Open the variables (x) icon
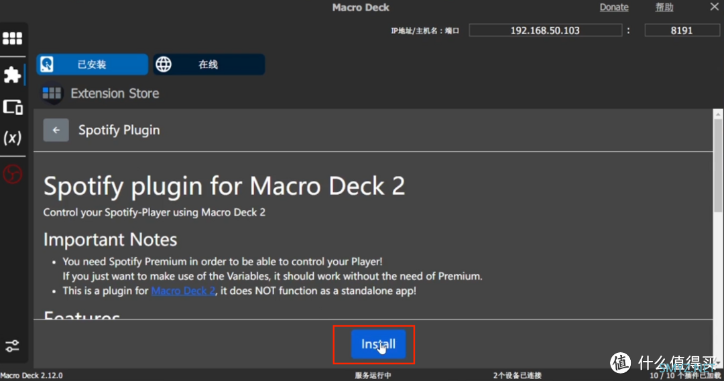This screenshot has width=724, height=381. pos(13,137)
